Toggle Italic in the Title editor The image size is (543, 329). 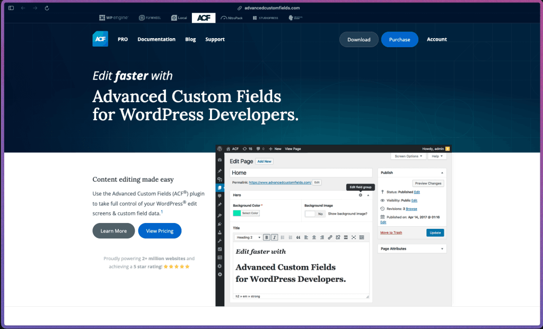pyautogui.click(x=274, y=237)
